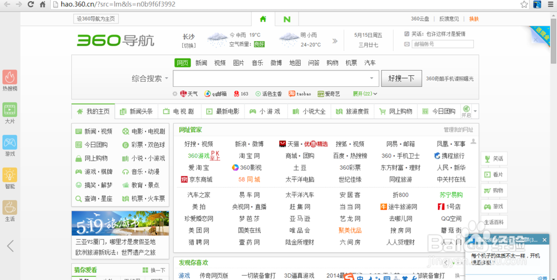Open the 5.19旅游节 banner image
The image size is (557, 280).
point(120,224)
